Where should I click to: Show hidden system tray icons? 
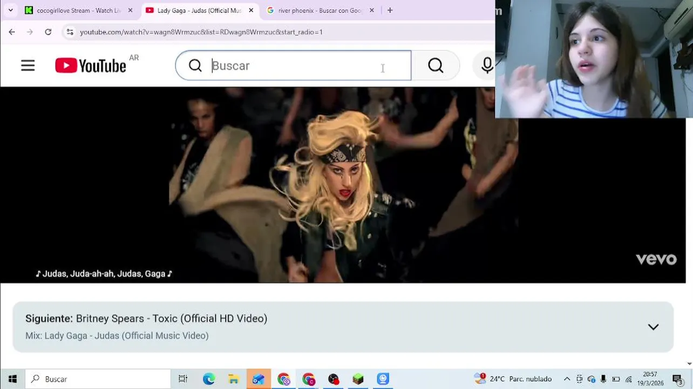click(x=567, y=379)
